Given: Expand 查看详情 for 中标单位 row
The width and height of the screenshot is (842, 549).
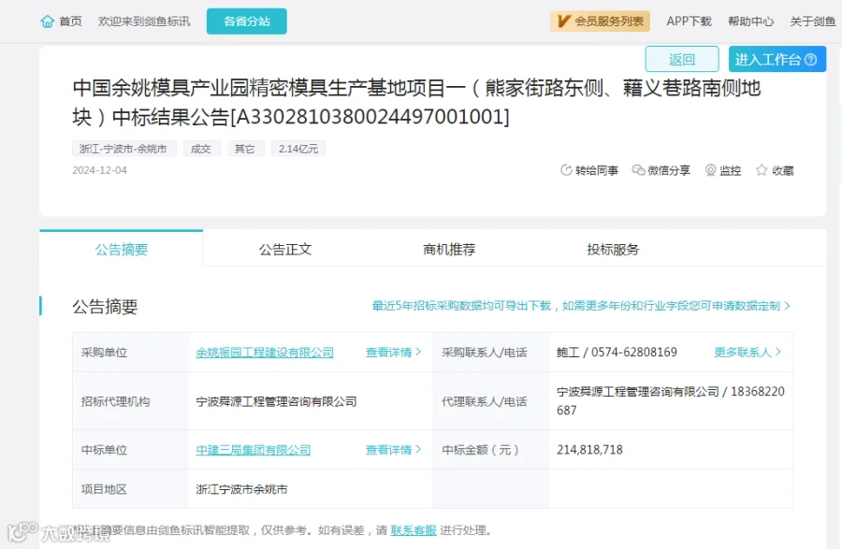Looking at the screenshot, I should [393, 450].
